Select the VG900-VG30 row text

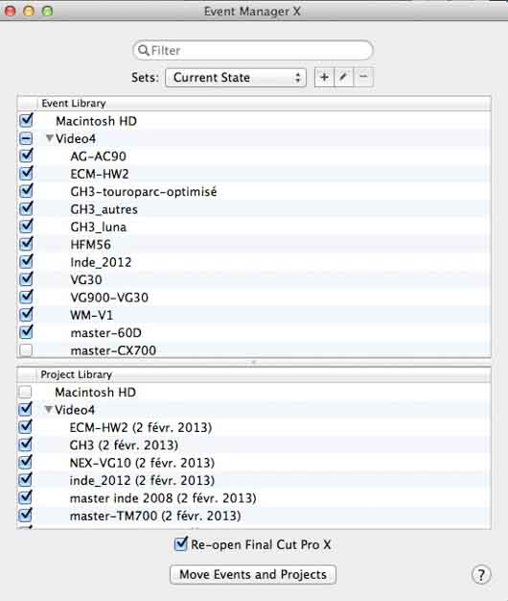[x=109, y=298]
